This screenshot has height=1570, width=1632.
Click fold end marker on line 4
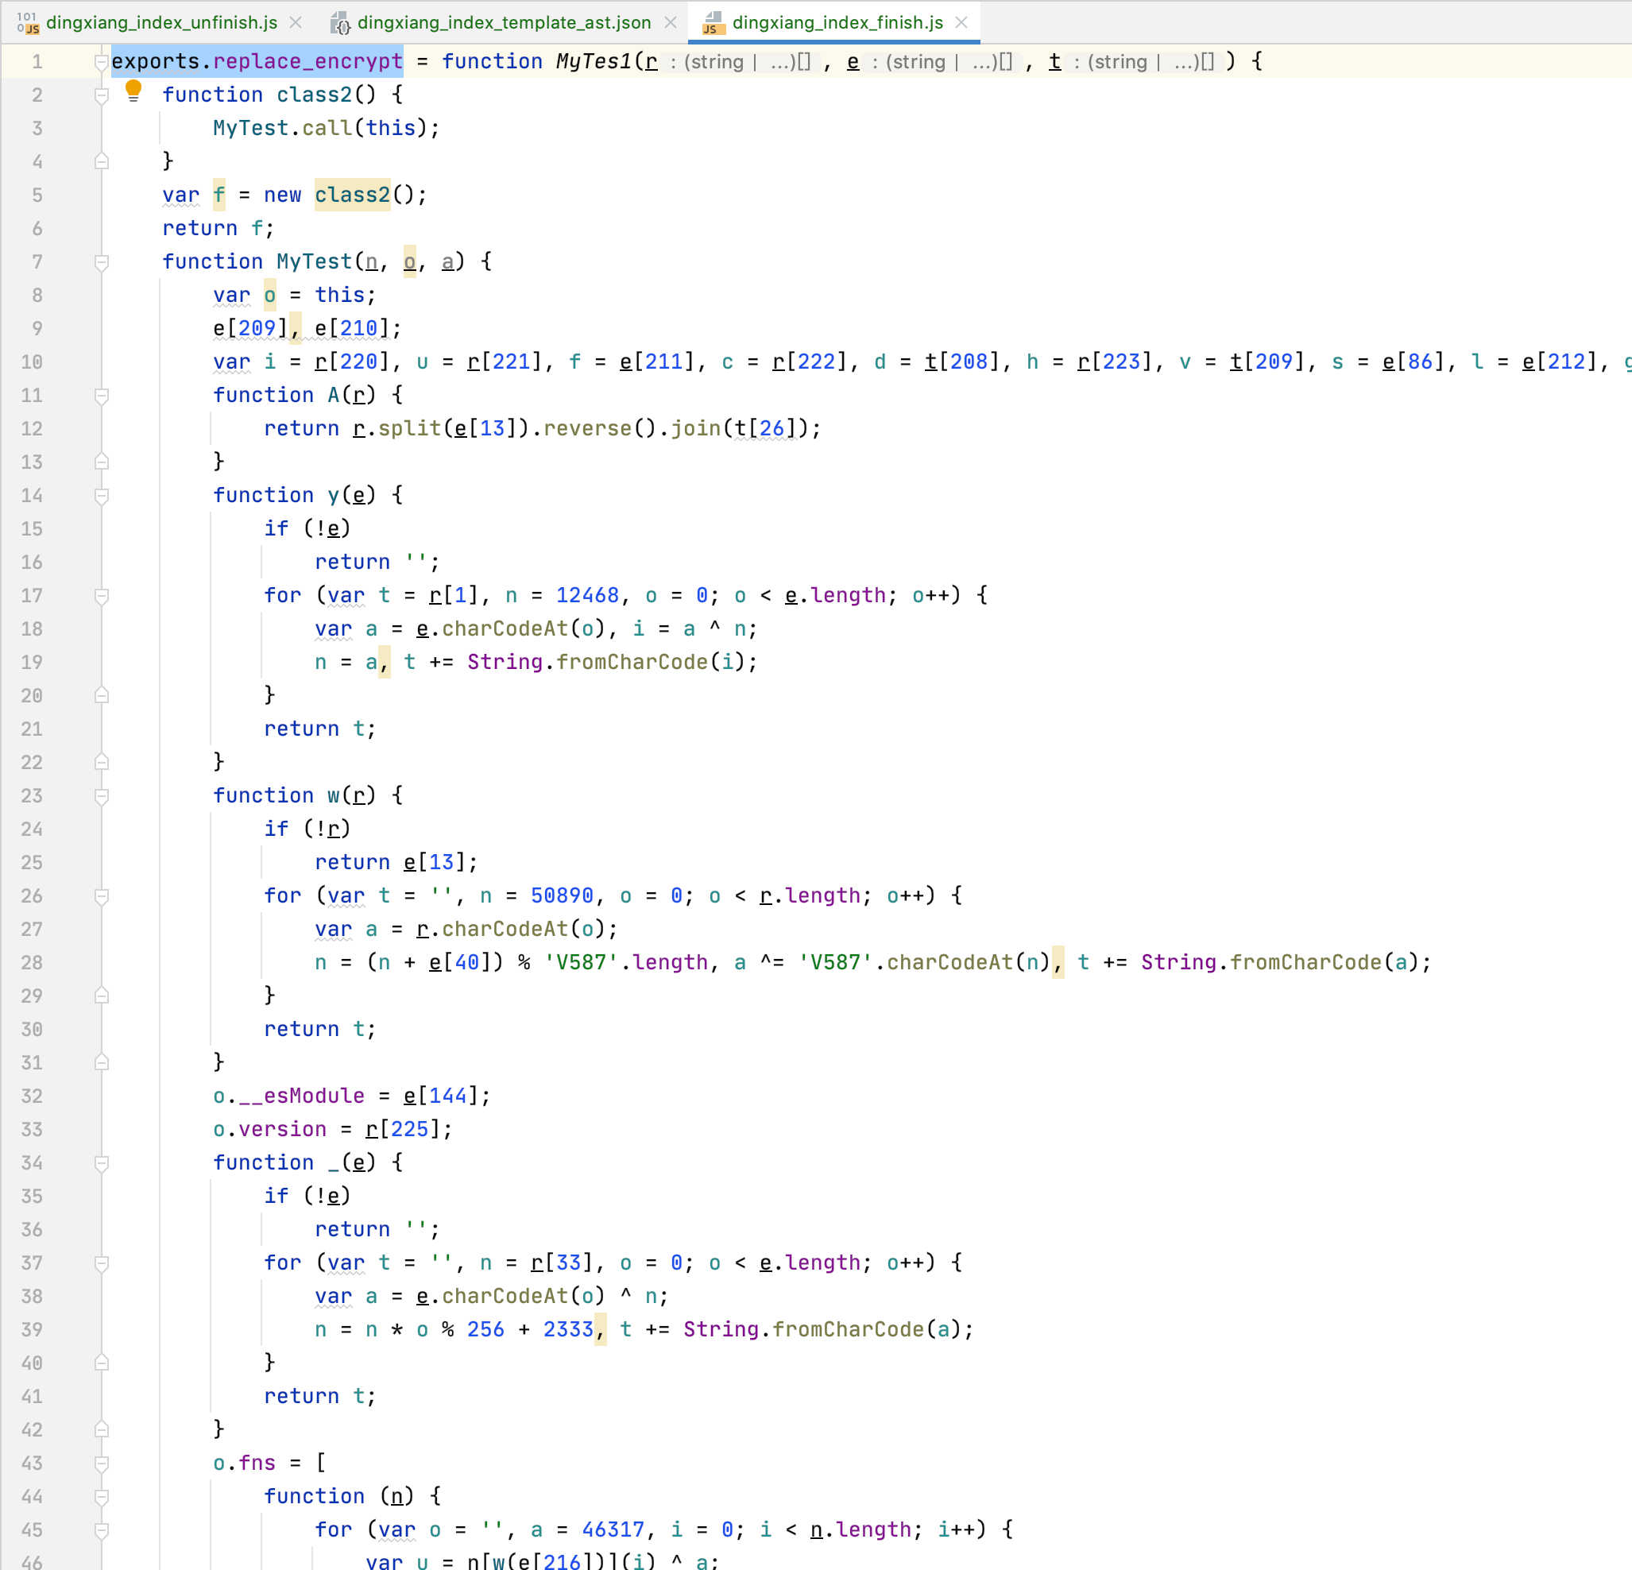click(102, 161)
